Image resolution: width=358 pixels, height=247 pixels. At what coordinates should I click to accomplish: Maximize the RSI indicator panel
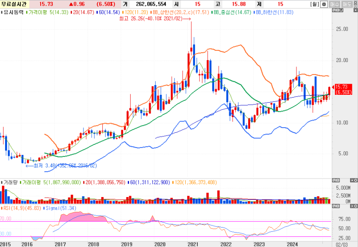pos(352,206)
